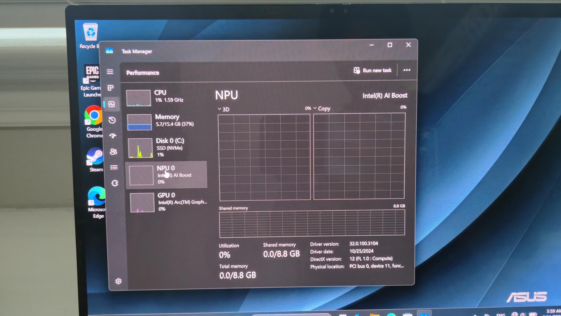Select Memory in the performance list
The width and height of the screenshot is (561, 316).
pyautogui.click(x=166, y=121)
